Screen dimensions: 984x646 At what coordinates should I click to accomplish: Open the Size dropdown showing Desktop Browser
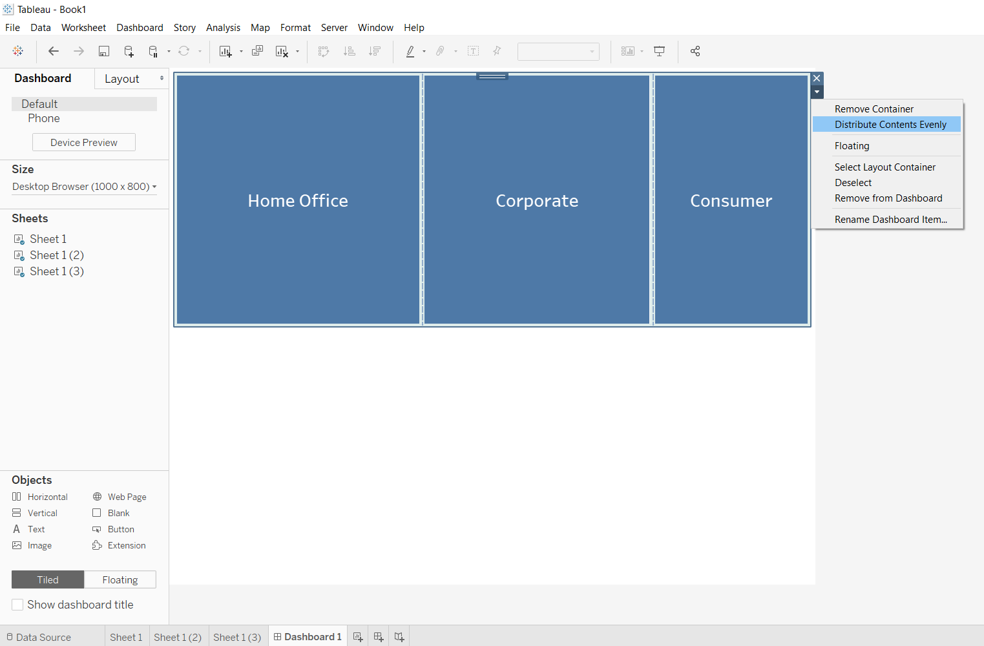pyautogui.click(x=84, y=187)
